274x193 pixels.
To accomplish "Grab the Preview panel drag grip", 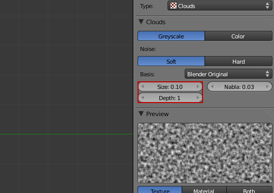I will coord(269,113).
